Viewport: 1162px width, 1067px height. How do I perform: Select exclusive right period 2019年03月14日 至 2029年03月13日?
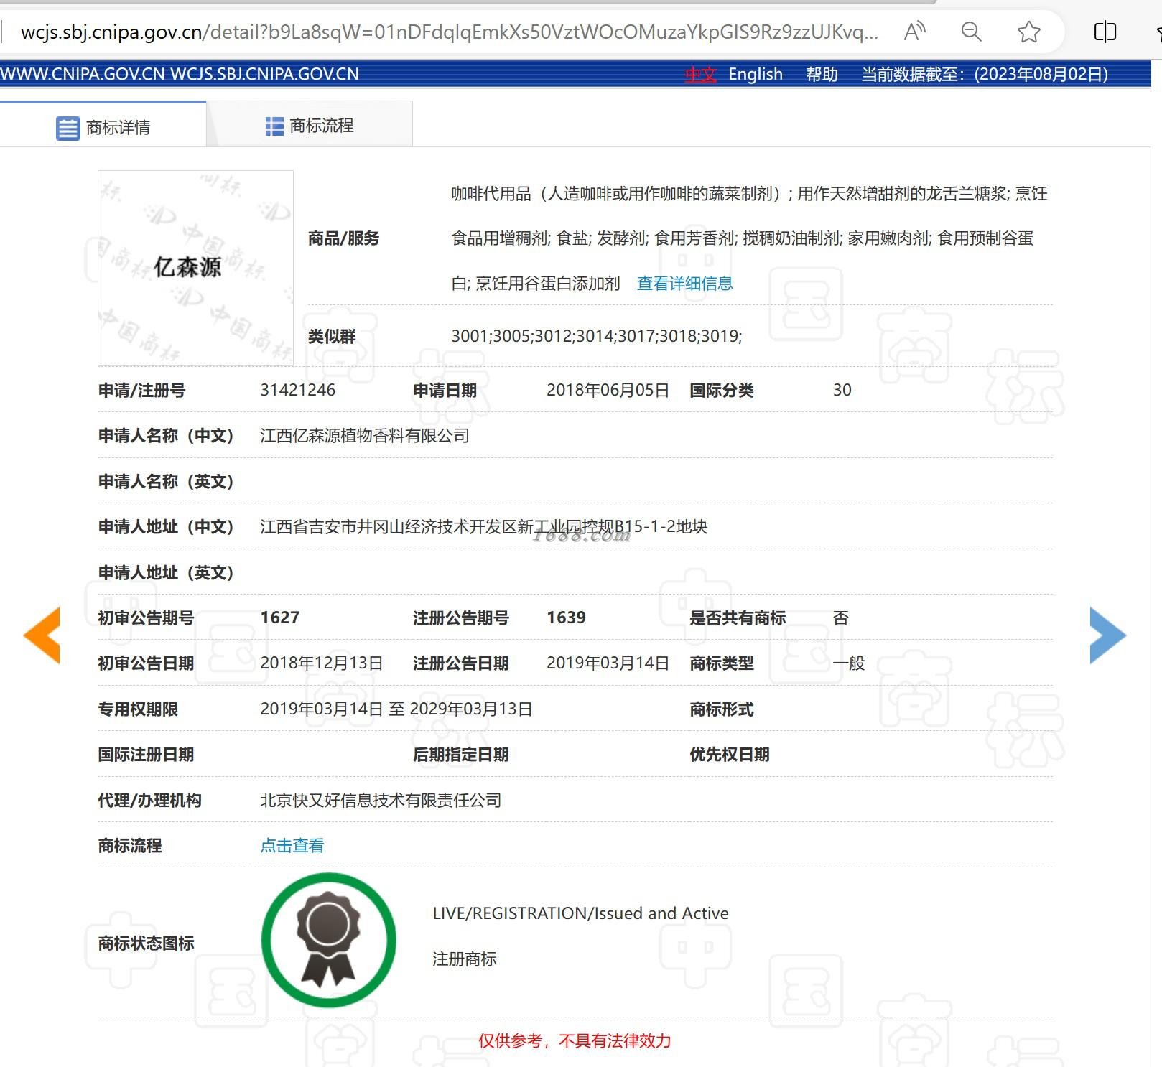click(x=396, y=709)
